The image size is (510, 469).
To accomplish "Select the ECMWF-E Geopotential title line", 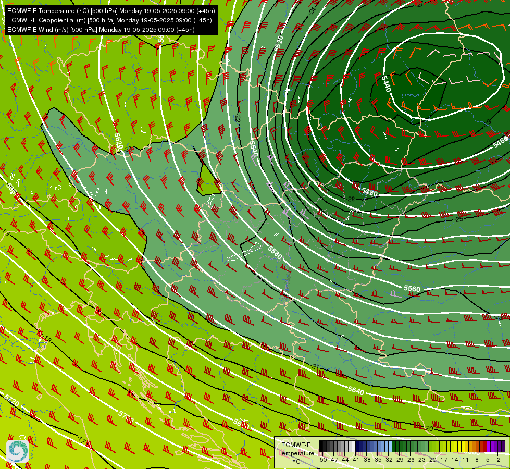I will click(x=109, y=20).
